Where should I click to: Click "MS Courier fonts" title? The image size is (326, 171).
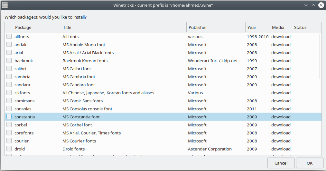click(x=79, y=141)
